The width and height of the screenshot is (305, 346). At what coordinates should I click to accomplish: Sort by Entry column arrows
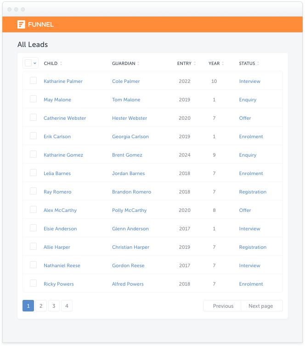point(195,63)
